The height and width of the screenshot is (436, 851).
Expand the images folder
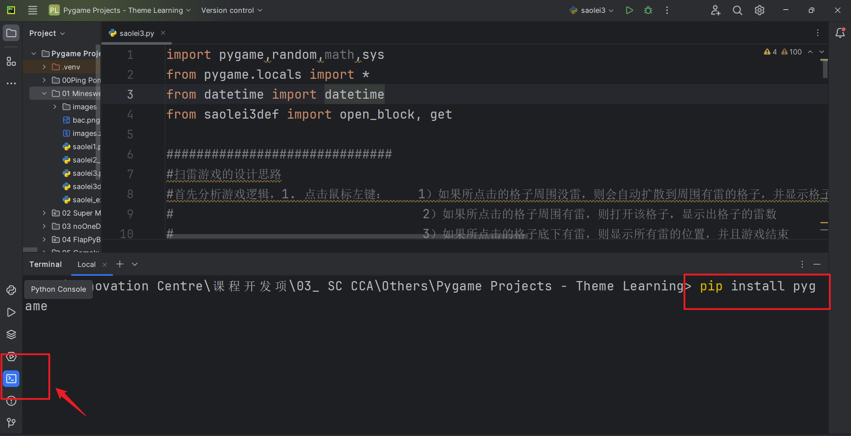(x=55, y=107)
